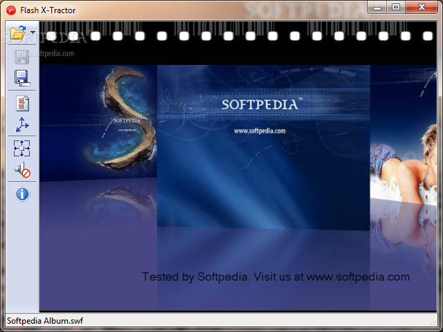
Task: Click 'Softpedia Album.swf' in status bar
Action: (x=45, y=321)
